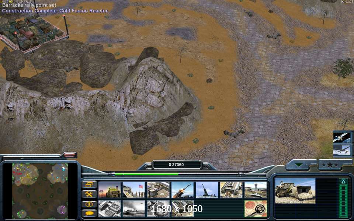This screenshot has height=221, width=354.
Task: Build a Patriot Missile battery
Action: pos(183,190)
